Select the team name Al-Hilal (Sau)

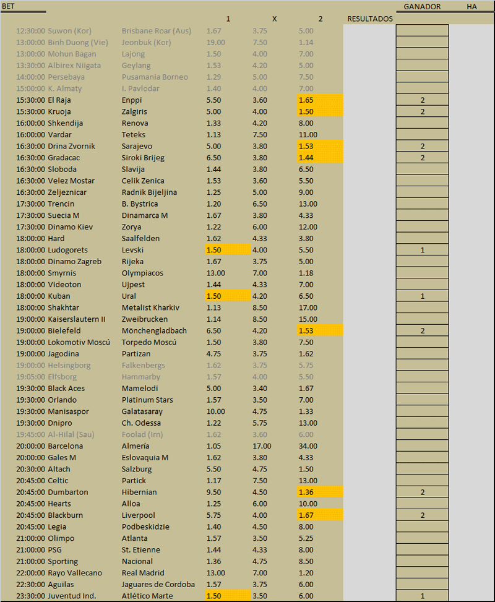pos(71,434)
